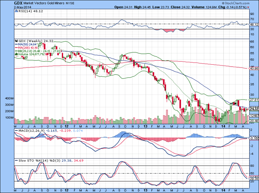The height and width of the screenshot is (193, 259).
Task: Click the 65 price axis label
Action: [x=252, y=42]
